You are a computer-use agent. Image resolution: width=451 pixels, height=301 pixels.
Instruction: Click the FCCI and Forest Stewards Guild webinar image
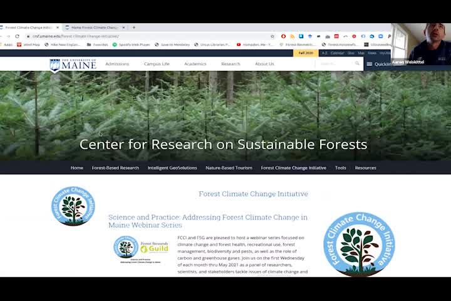coord(141,250)
